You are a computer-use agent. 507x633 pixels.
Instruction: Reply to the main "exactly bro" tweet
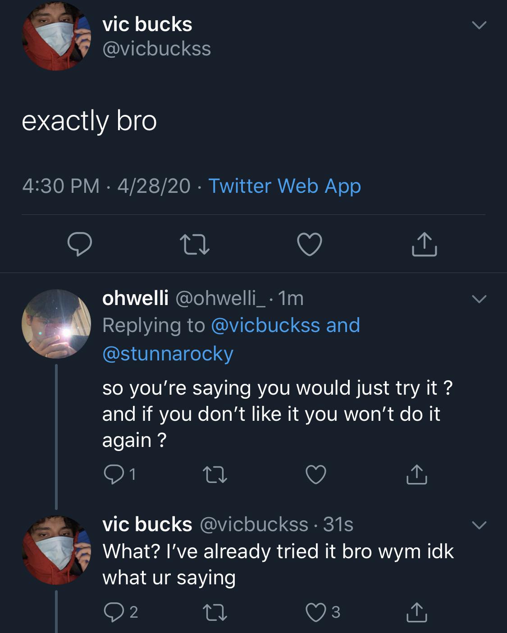click(80, 244)
